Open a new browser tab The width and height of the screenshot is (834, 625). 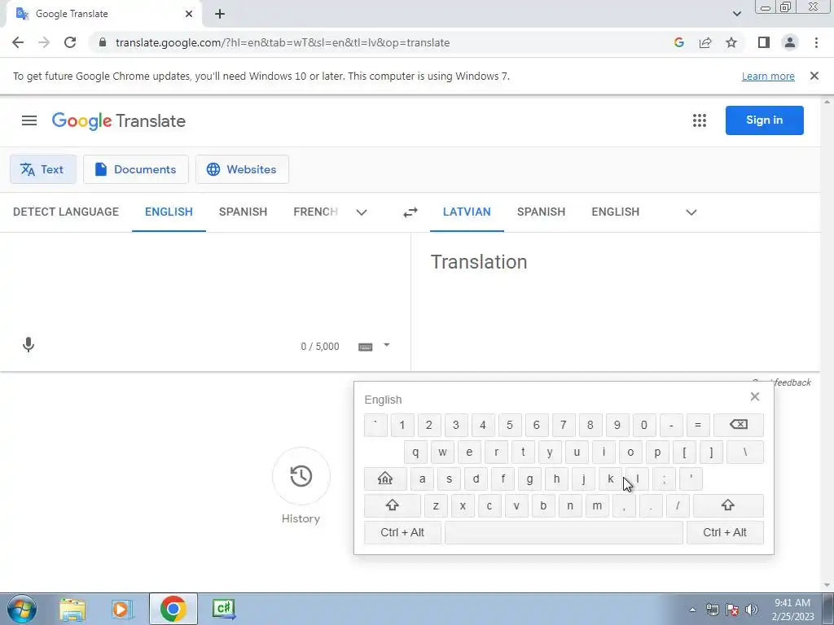[x=220, y=14]
